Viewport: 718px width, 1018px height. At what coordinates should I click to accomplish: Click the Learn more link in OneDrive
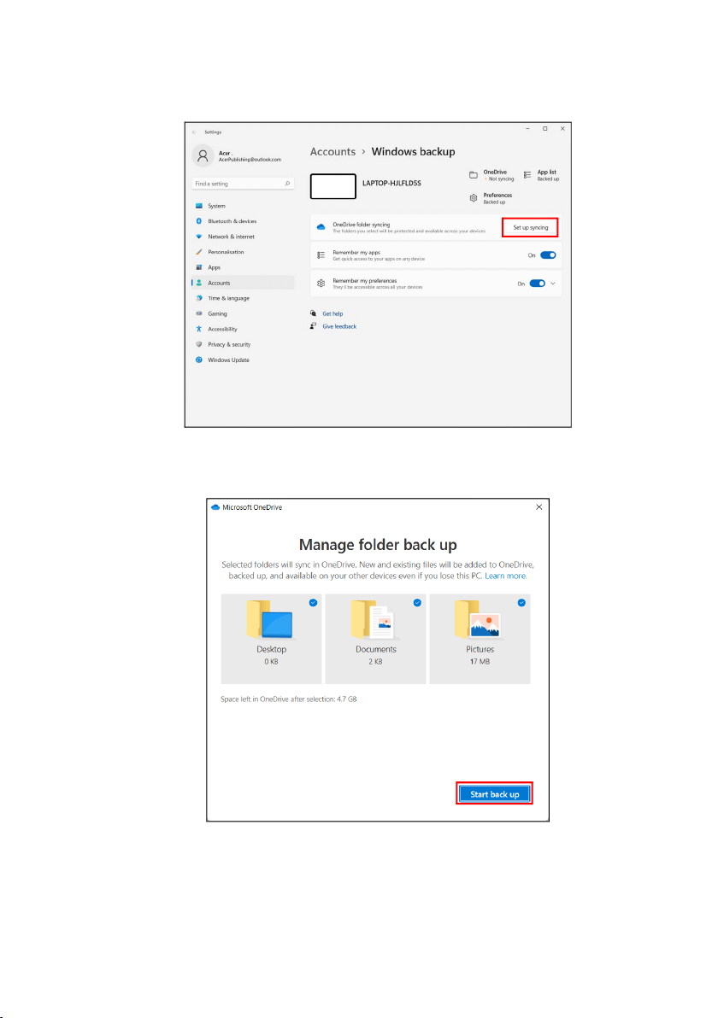pos(505,576)
